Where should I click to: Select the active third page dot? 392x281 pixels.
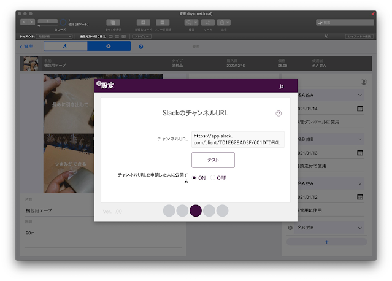(196, 210)
